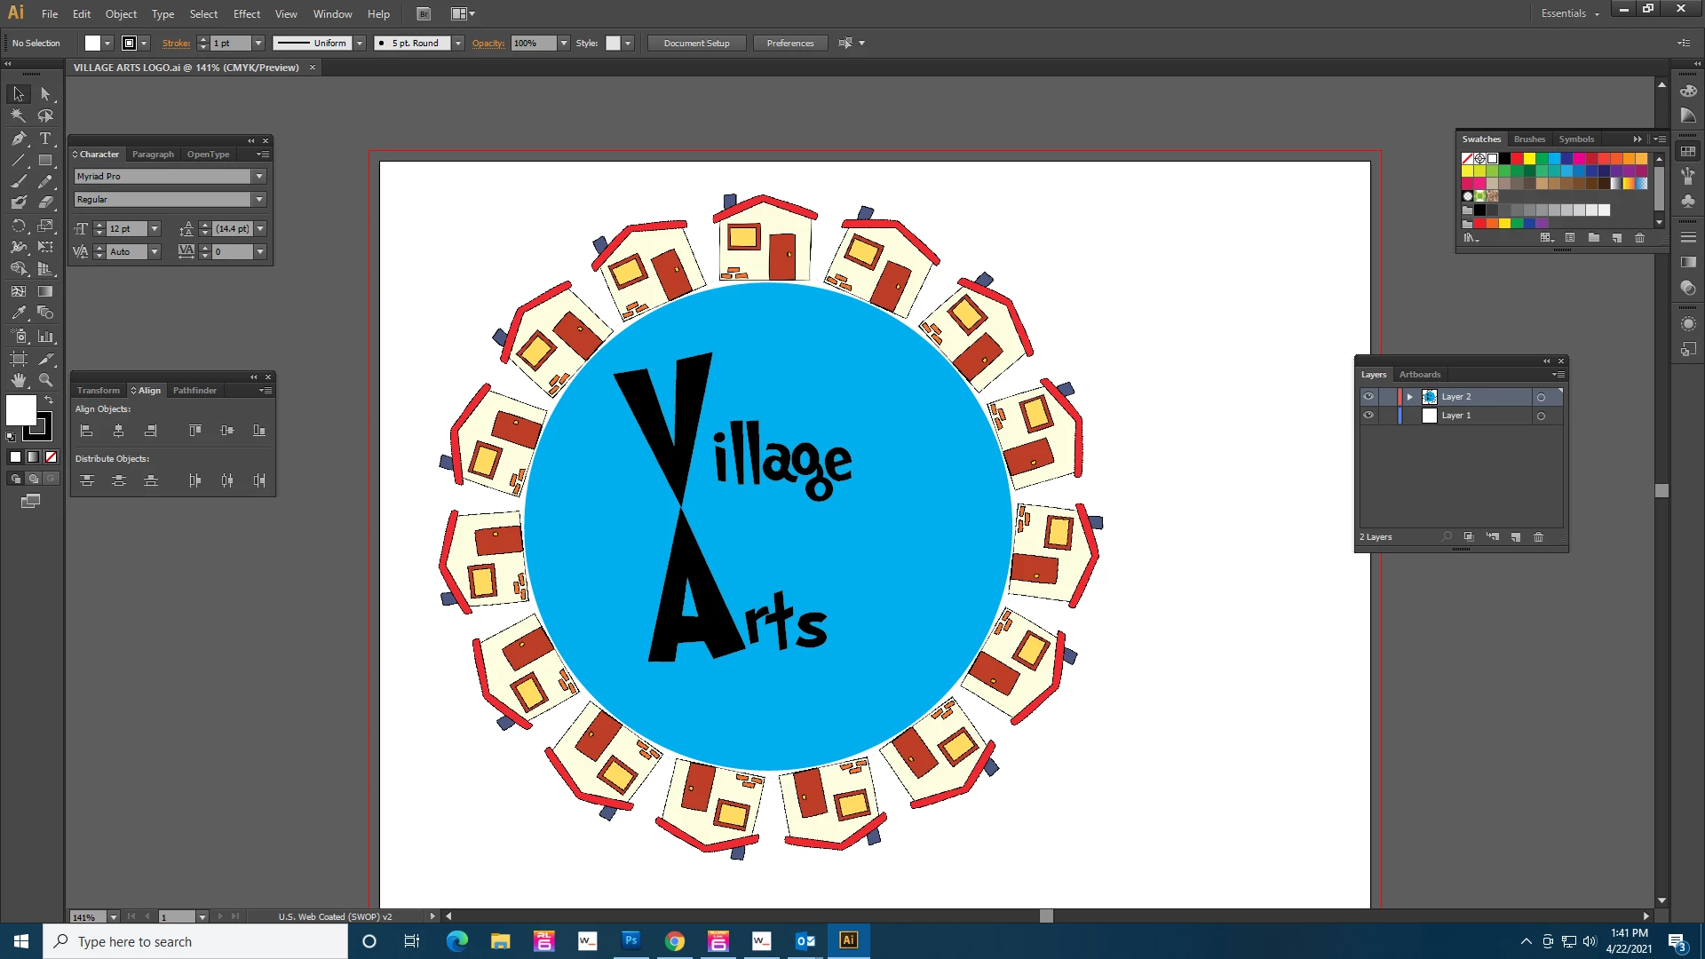Select the Direct Selection tool
Screen dimensions: 1705x959
tap(45, 93)
